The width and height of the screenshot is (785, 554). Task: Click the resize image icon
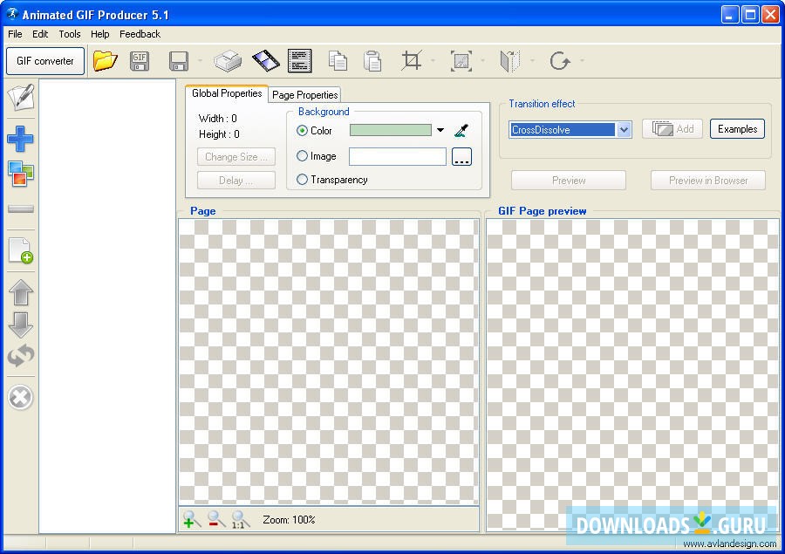(x=461, y=61)
